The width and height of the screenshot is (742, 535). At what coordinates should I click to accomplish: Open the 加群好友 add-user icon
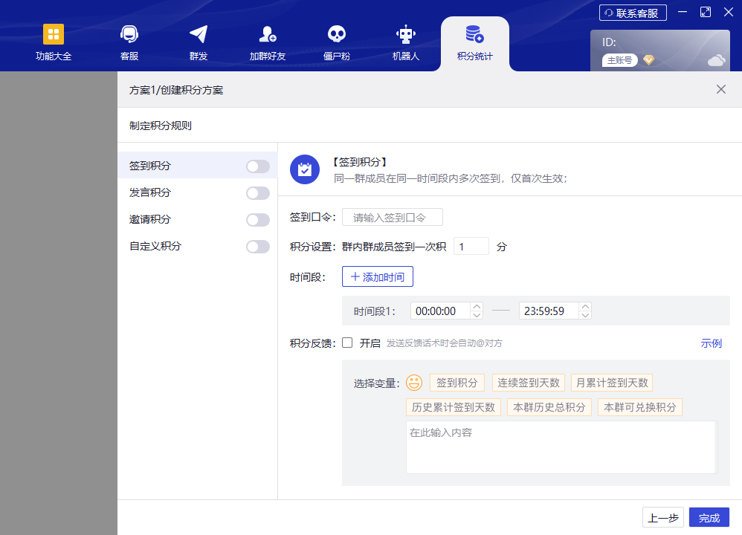pyautogui.click(x=268, y=34)
